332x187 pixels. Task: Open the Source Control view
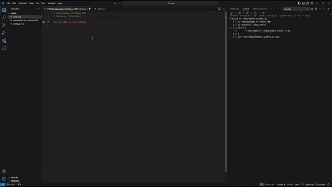pos(4,25)
